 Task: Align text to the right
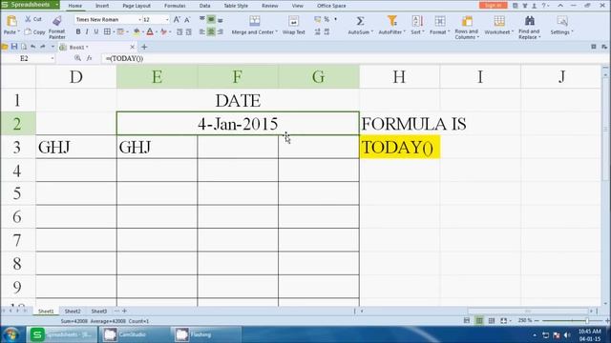point(221,31)
